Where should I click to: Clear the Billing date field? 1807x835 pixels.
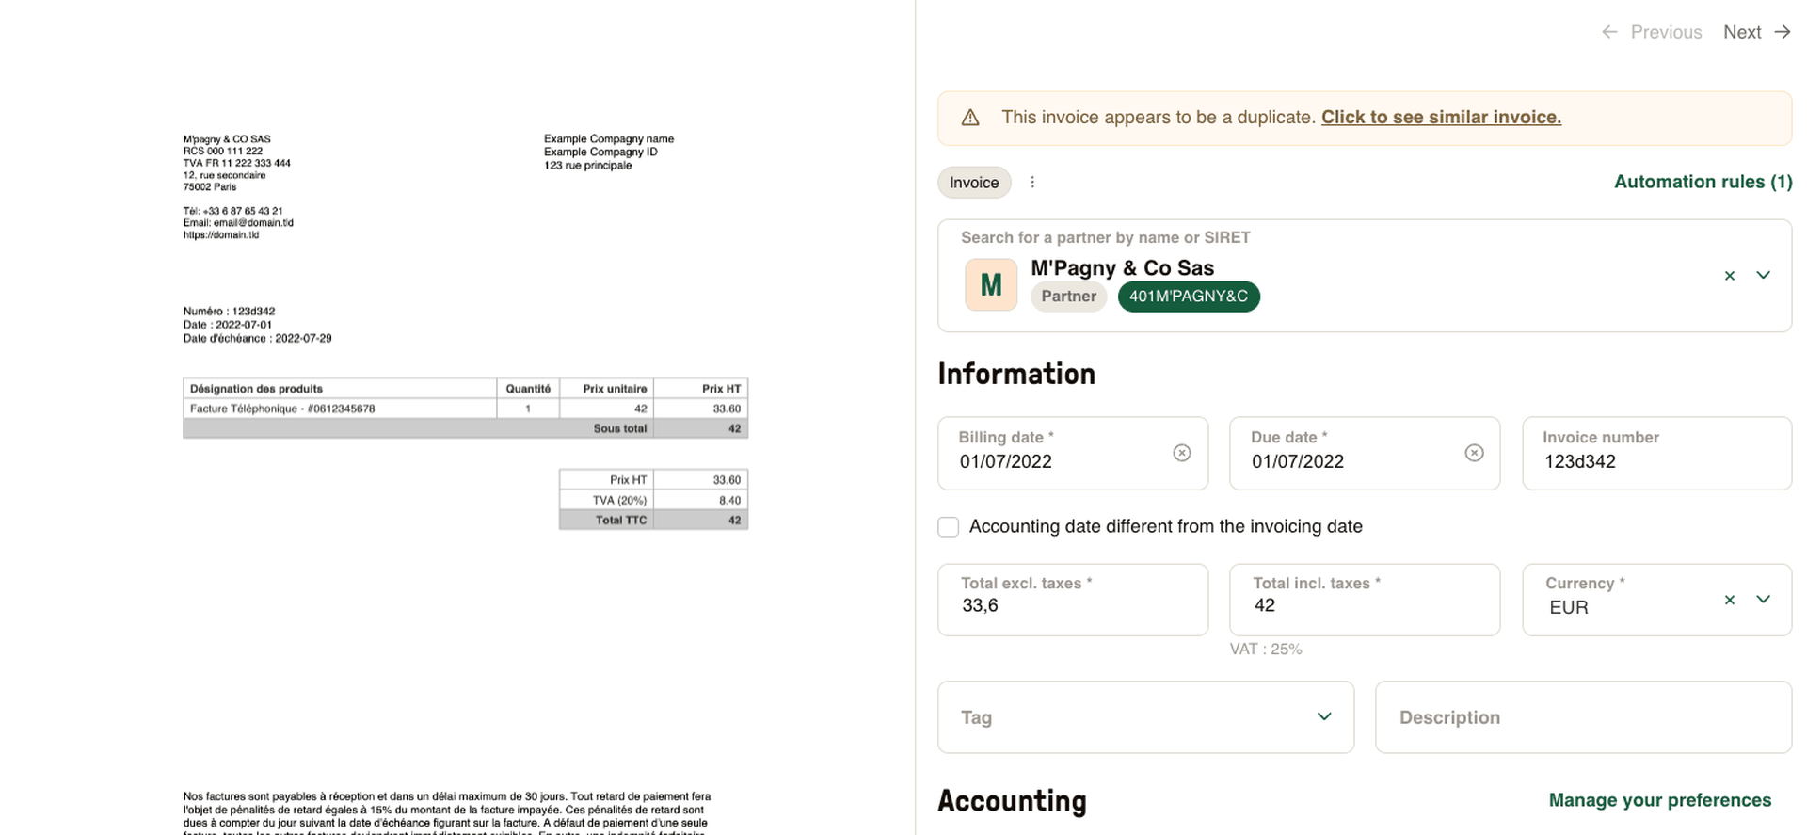click(1182, 453)
